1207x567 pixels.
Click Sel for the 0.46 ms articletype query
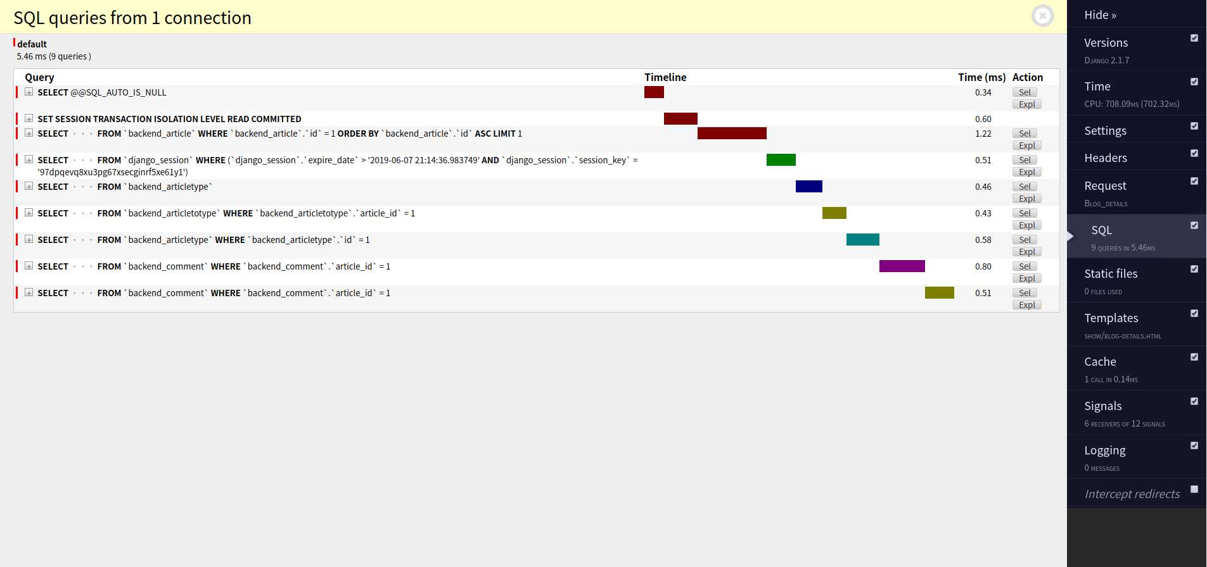tap(1025, 187)
